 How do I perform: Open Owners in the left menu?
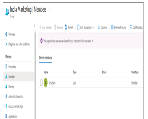(11, 87)
